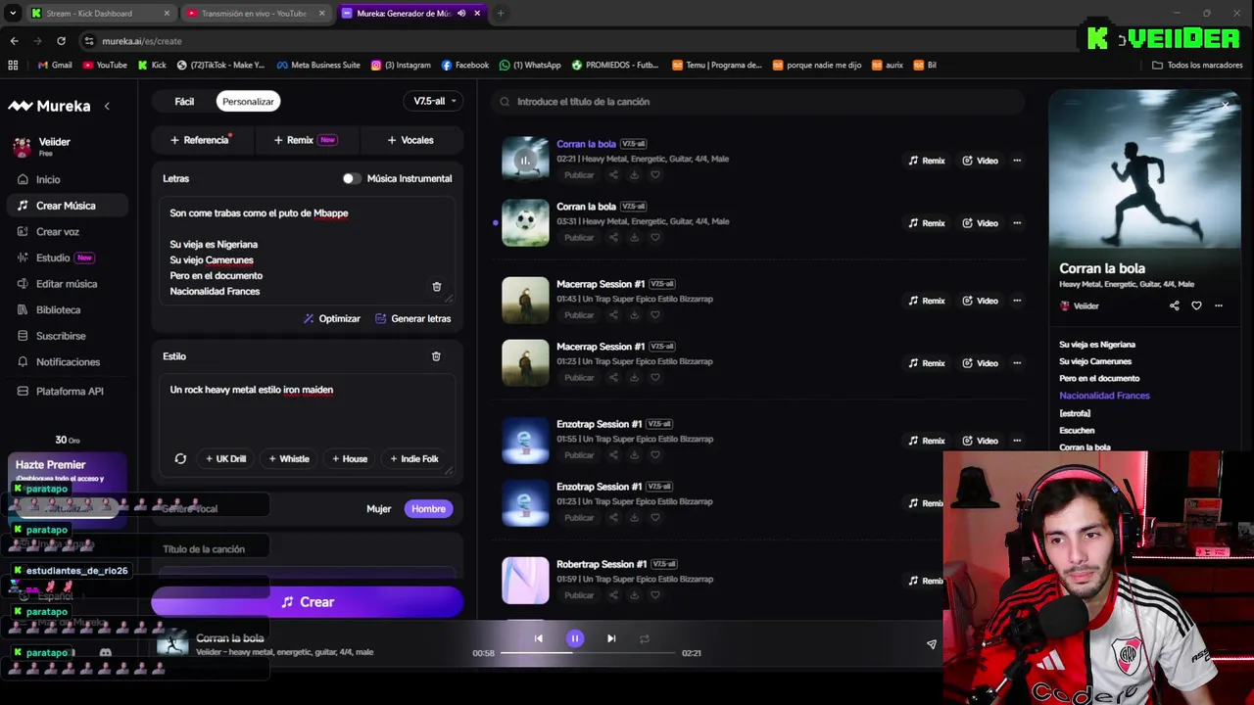The width and height of the screenshot is (1254, 705).
Task: Switch to the Personalizar tab
Action: click(x=248, y=101)
